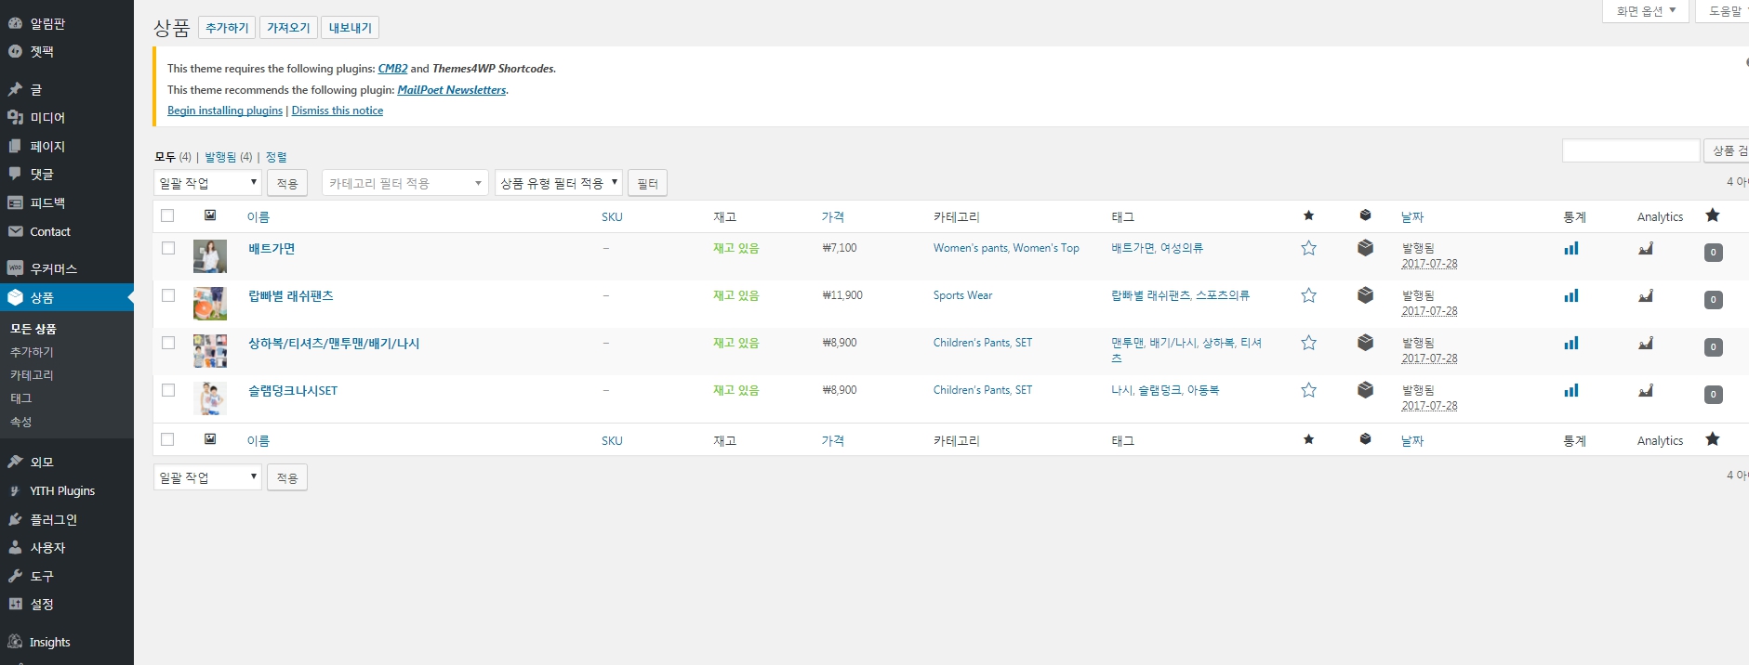Click featured star icon for 배트가면 product

1308,248
